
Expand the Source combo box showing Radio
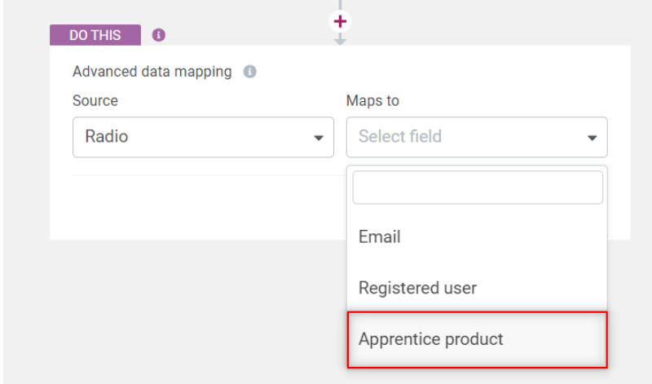203,137
